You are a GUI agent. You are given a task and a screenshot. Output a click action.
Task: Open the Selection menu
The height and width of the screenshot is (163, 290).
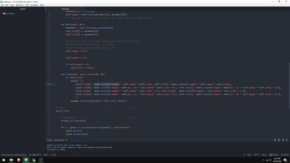pos(19,5)
